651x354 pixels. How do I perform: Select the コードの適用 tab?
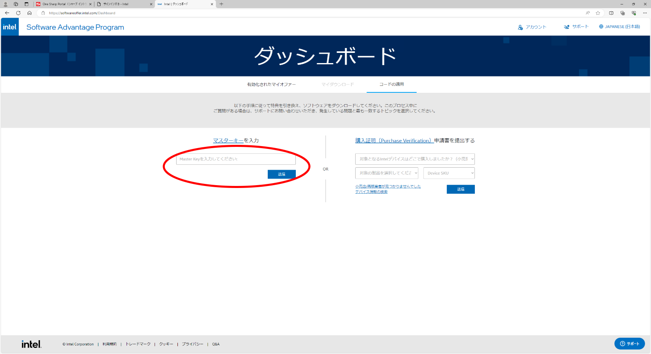[x=391, y=84]
